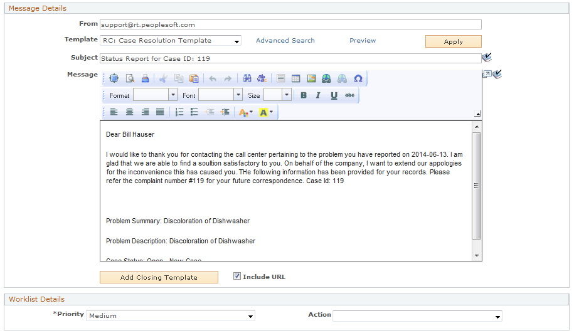The height and width of the screenshot is (333, 574).
Task: Open Find with the binoculars icon
Action: coord(247,78)
